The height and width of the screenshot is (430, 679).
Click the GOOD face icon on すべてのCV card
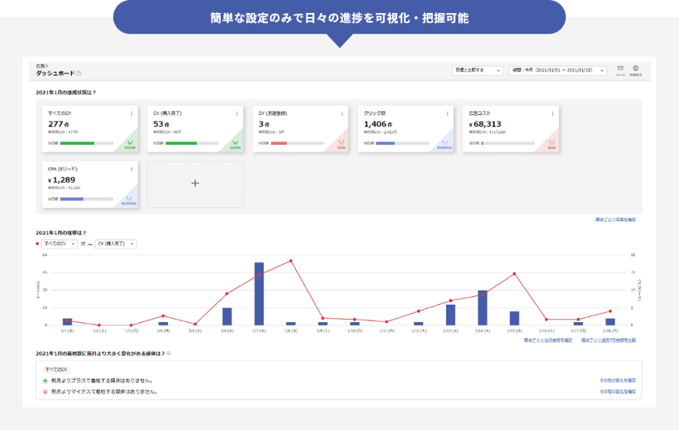coord(130,143)
